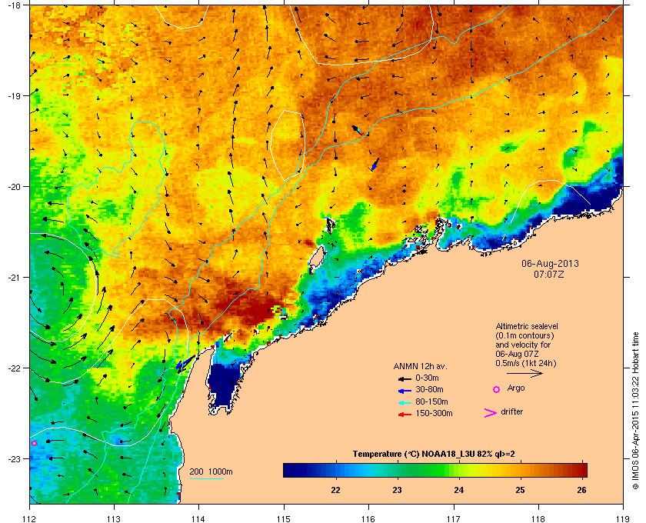The width and height of the screenshot is (646, 523).
Task: Click the '07:07Z' time label
Action: point(549,274)
